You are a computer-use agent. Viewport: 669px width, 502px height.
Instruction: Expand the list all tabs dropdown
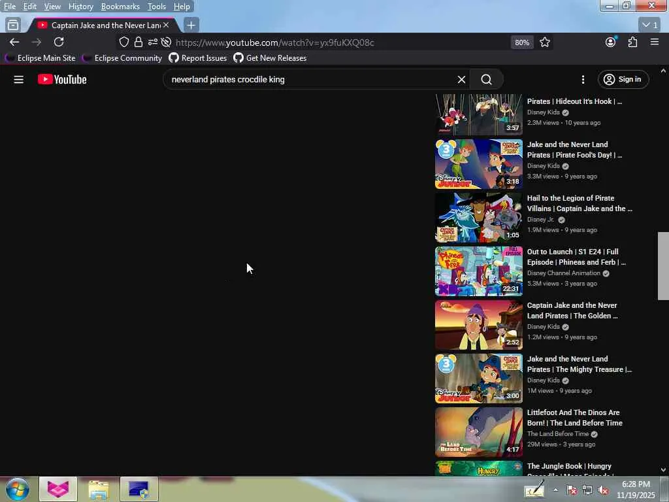(x=650, y=25)
